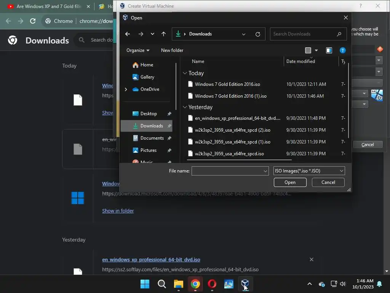Select Gallery in navigation pane

[x=147, y=77]
